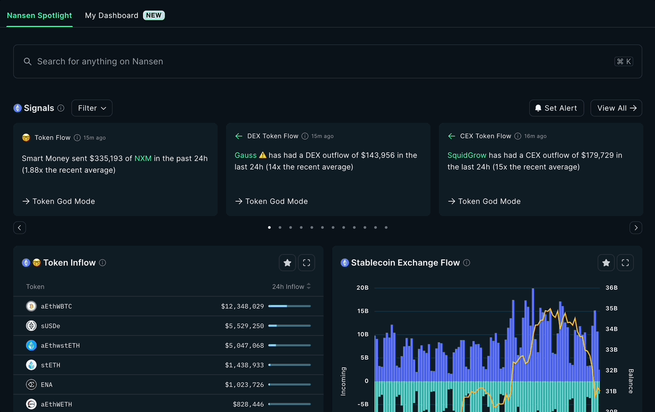Select the Nansen Spotlight tab
655x412 pixels.
click(39, 15)
